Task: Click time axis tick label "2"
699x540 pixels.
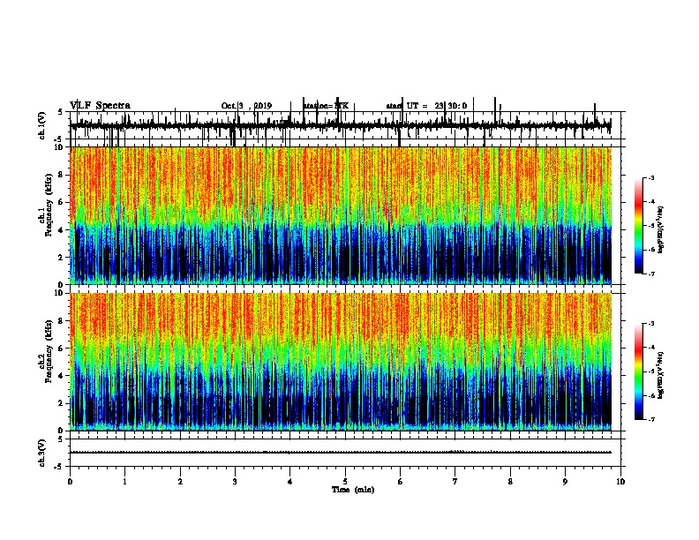Action: tap(180, 482)
